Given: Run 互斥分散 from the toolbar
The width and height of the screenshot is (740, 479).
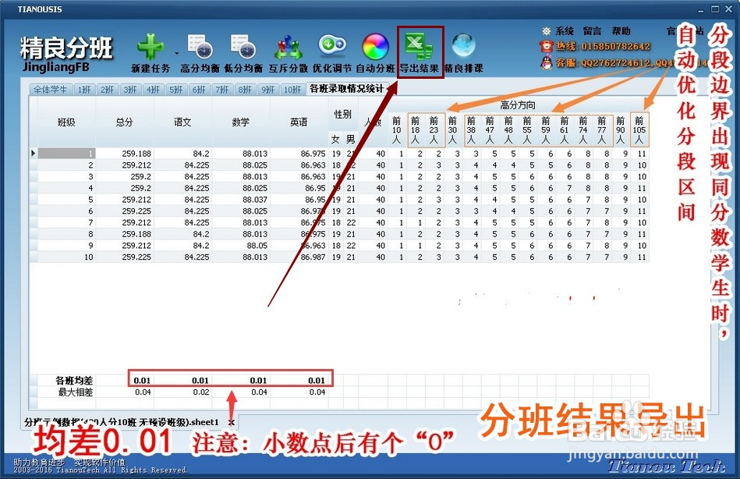Looking at the screenshot, I should [289, 47].
